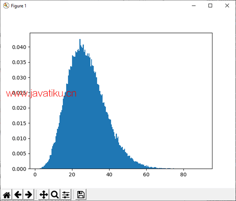Click the matplotlib icon in the title bar

[6, 6]
